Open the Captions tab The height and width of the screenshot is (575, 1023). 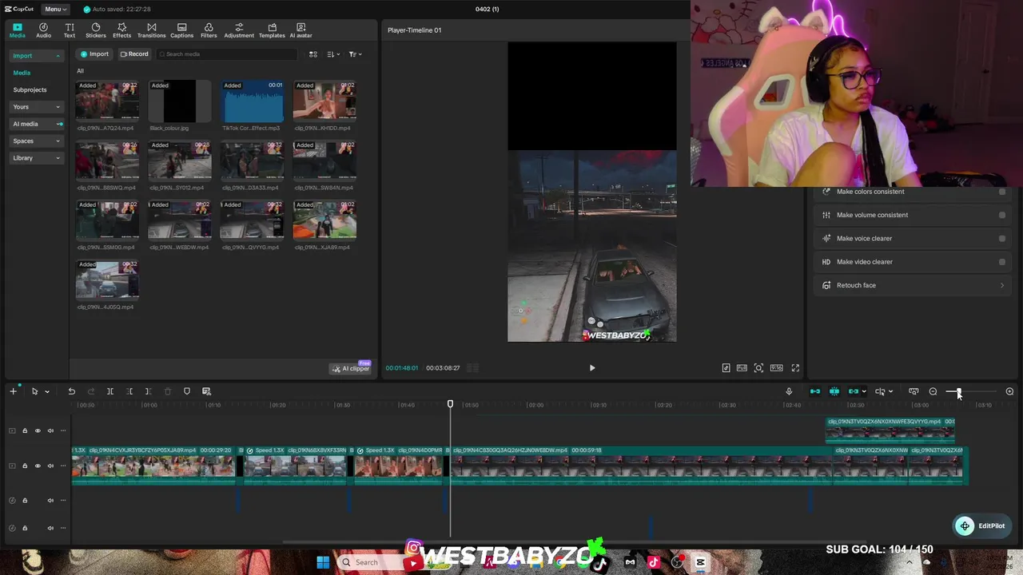[181, 30]
